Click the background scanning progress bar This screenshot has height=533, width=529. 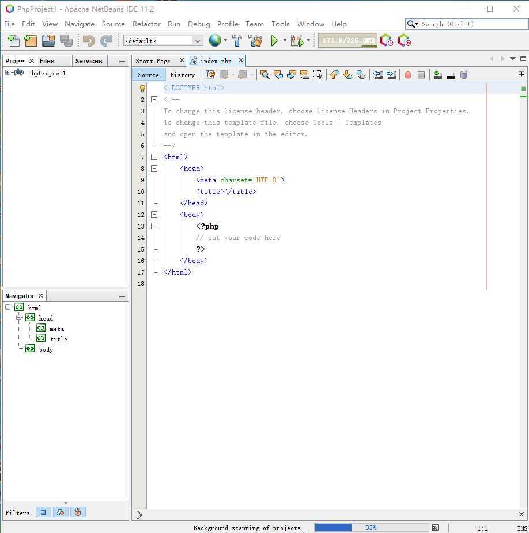point(371,528)
